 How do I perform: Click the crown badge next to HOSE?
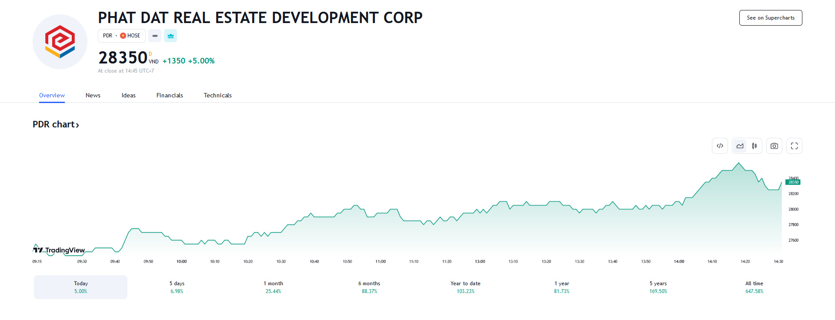pyautogui.click(x=170, y=36)
